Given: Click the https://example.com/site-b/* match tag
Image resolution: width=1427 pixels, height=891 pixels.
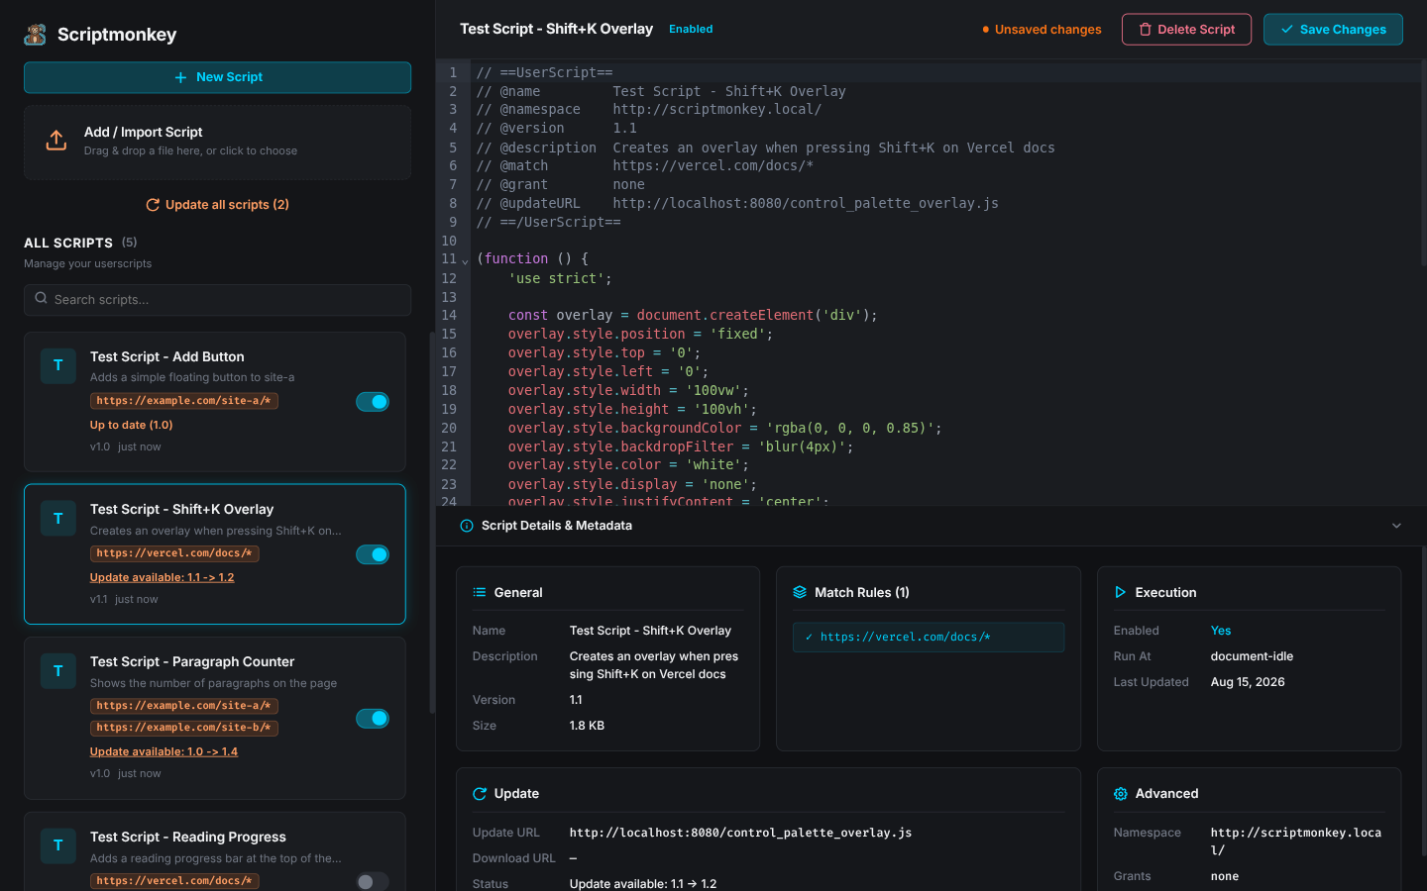Looking at the screenshot, I should [x=184, y=728].
